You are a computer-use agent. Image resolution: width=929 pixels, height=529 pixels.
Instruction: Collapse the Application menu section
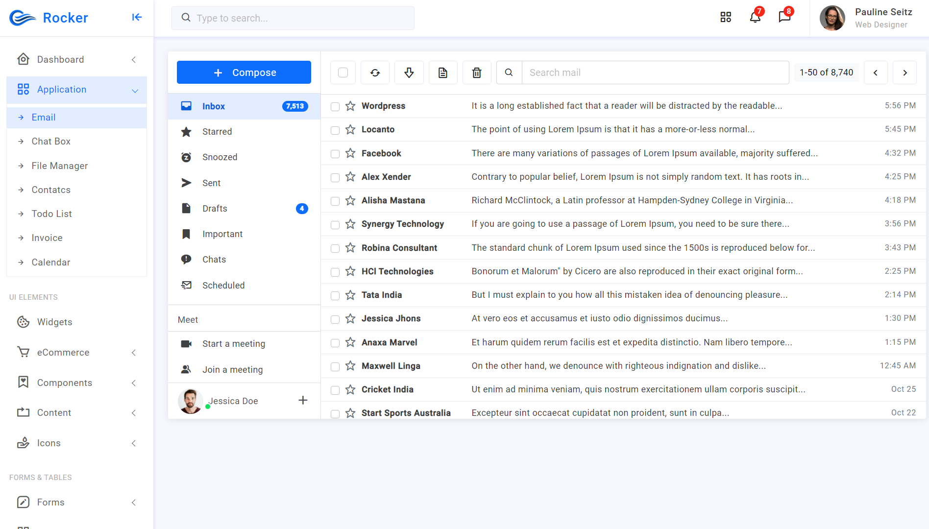(x=135, y=90)
